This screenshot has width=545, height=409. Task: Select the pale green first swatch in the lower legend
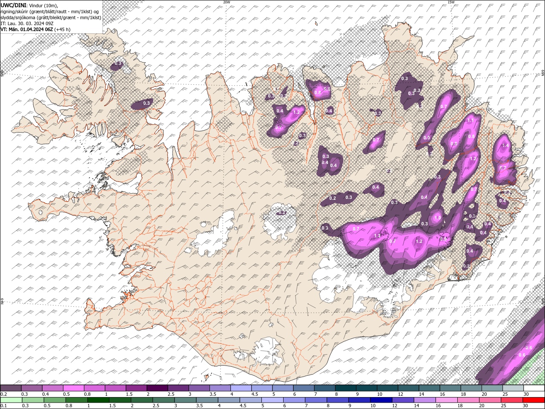(x=11, y=400)
